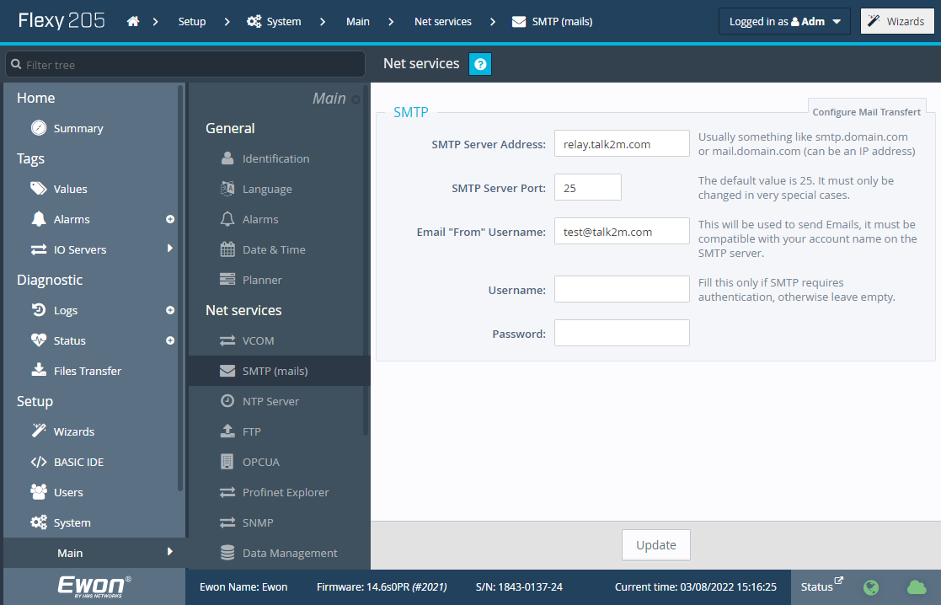Click the FTP upload icon
This screenshot has width=941, height=605.
227,431
